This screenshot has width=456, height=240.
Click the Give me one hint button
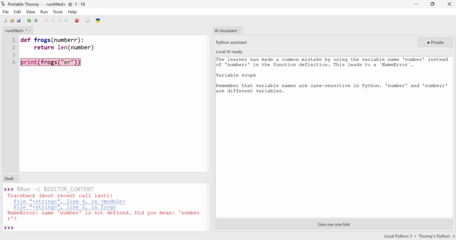(x=334, y=224)
